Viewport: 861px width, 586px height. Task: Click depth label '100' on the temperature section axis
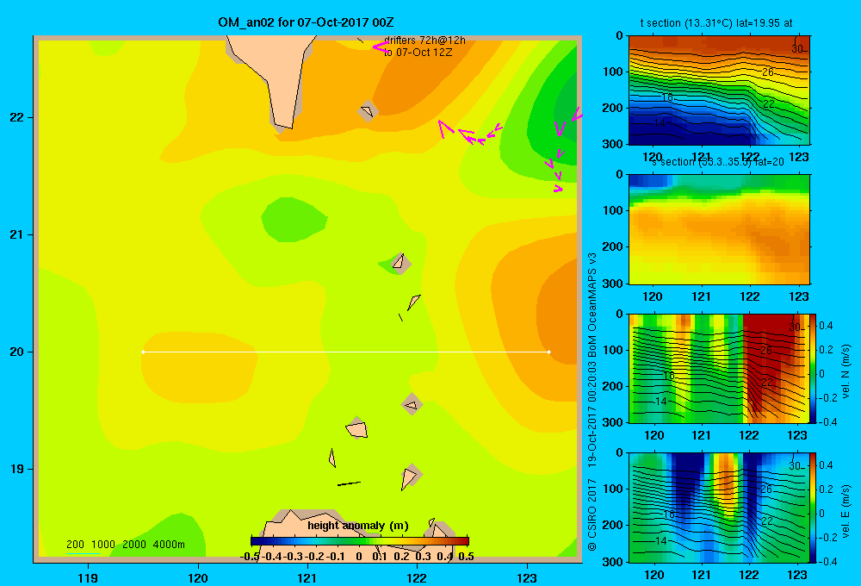[613, 72]
